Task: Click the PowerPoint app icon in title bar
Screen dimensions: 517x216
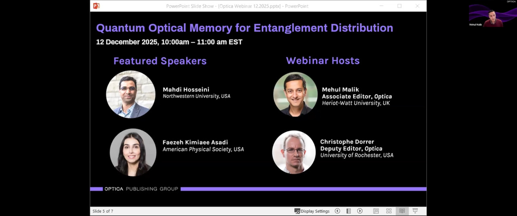Action: pos(96,6)
